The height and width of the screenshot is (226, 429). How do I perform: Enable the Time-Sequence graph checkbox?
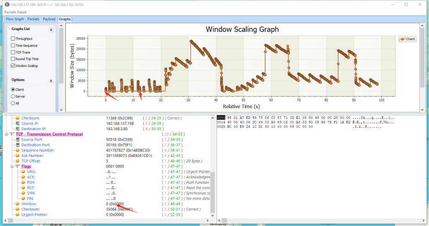(x=13, y=45)
